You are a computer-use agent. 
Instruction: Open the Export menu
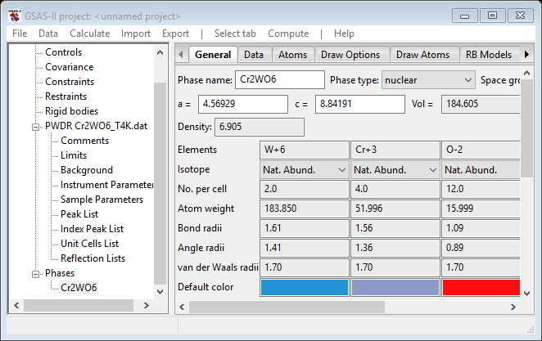[175, 34]
